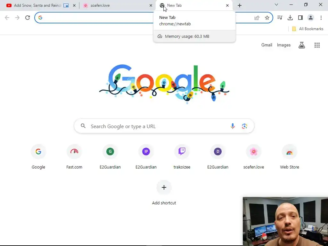Viewport: 328px width, 246px height.
Task: Open the media controls icon in toolbar
Action: [280, 18]
